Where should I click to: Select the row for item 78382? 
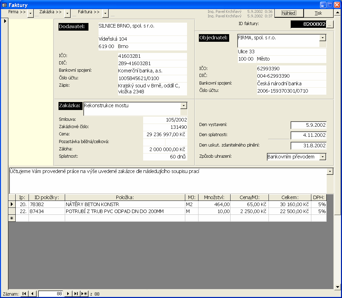11,204
